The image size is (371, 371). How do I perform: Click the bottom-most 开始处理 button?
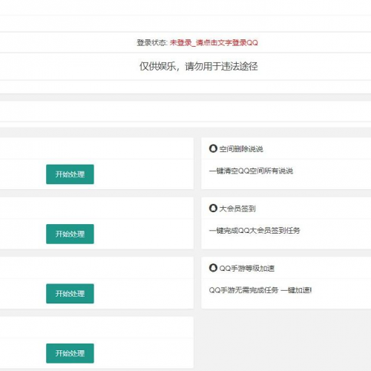point(70,353)
